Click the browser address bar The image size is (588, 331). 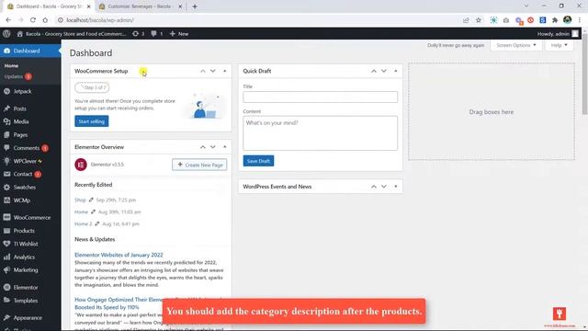click(x=259, y=20)
